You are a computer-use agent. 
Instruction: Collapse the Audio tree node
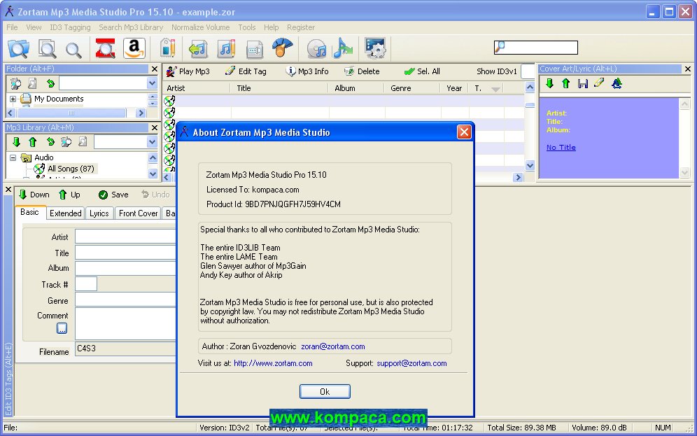(13, 157)
